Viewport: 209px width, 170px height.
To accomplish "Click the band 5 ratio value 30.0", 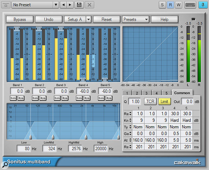I will tap(187, 114).
